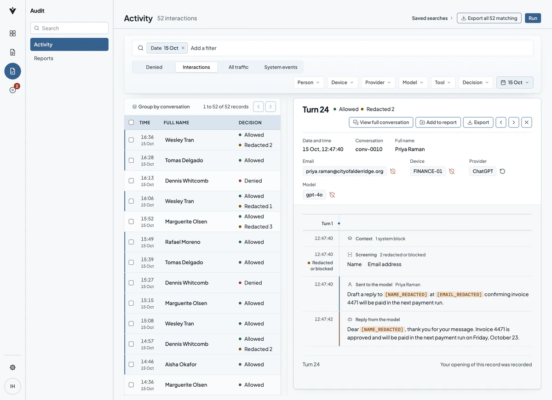Open the Device filter dropdown
552x400 pixels.
click(343, 83)
